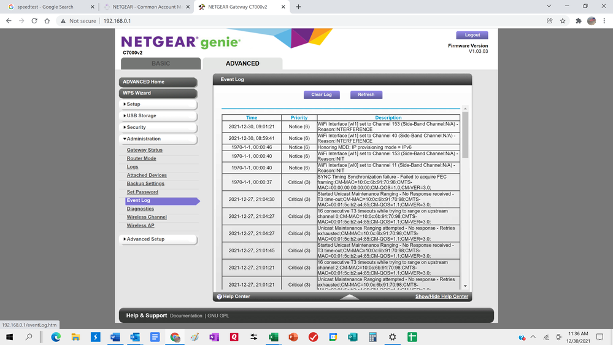
Task: Open the Logs page
Action: [132, 166]
